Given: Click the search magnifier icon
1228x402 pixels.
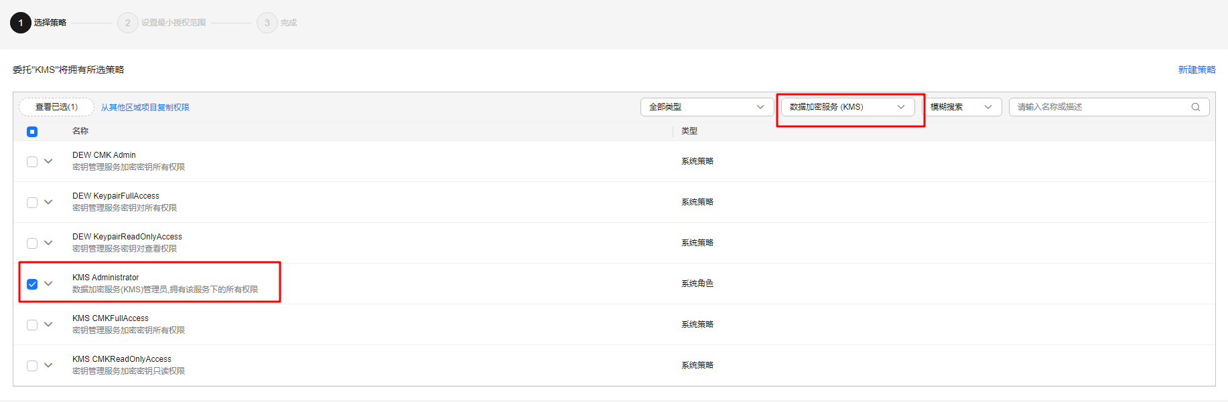Looking at the screenshot, I should pyautogui.click(x=1195, y=107).
